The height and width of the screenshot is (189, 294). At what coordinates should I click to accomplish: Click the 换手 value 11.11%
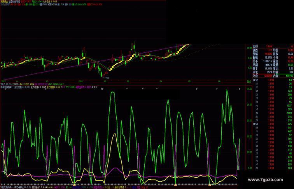coord(268,68)
